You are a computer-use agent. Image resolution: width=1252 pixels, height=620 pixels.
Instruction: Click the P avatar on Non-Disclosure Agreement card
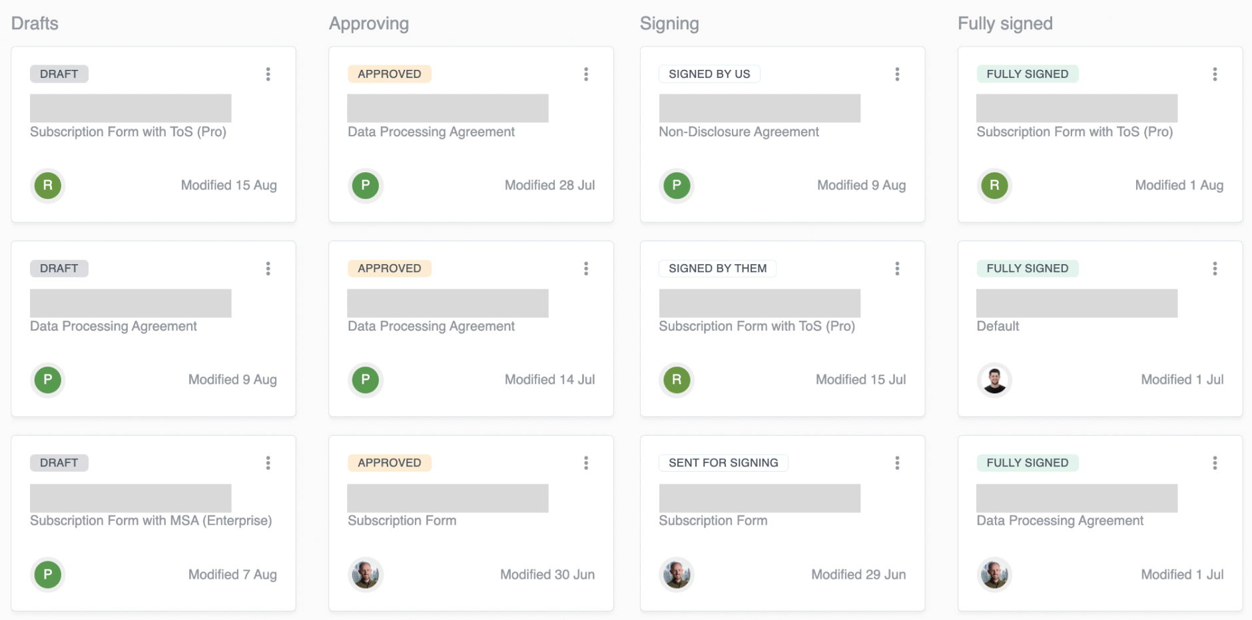point(677,186)
